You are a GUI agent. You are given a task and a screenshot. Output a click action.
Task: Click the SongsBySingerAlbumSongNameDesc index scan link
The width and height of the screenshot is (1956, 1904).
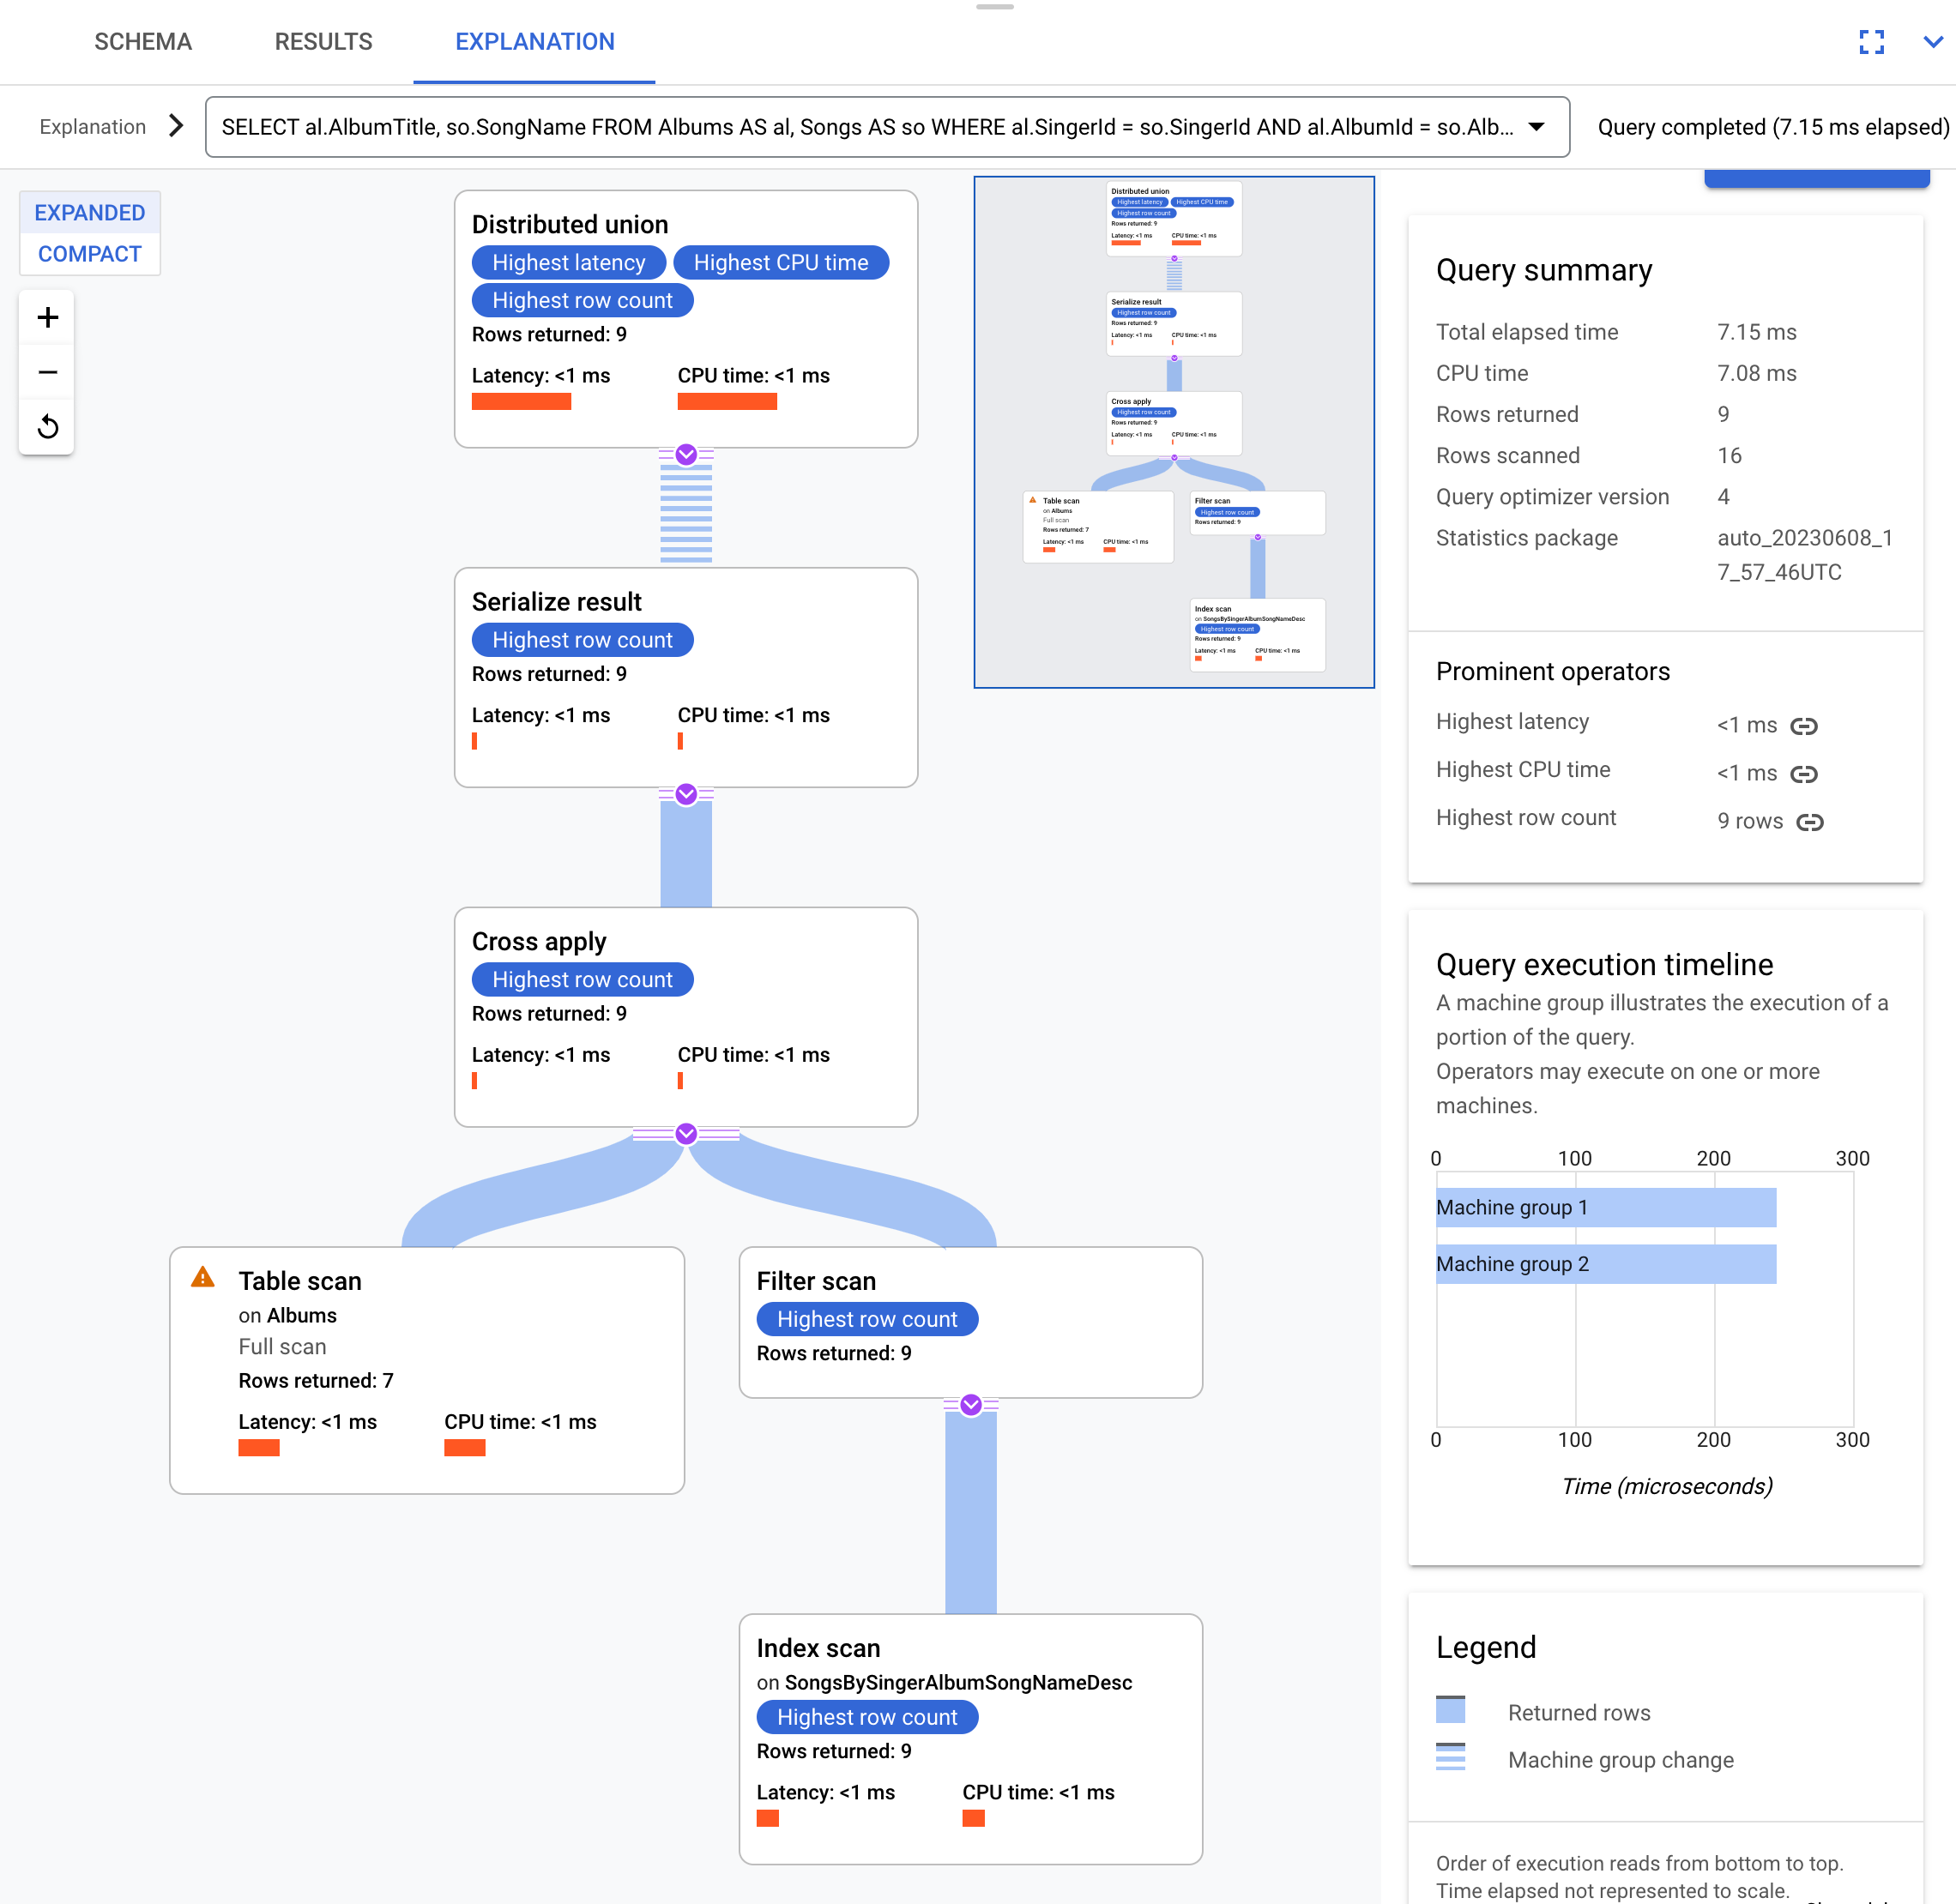tap(959, 1683)
